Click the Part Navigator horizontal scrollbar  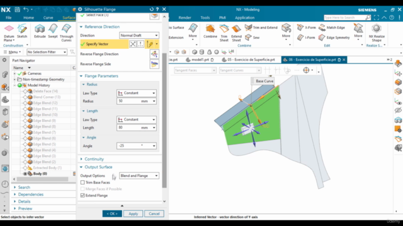[42, 179]
